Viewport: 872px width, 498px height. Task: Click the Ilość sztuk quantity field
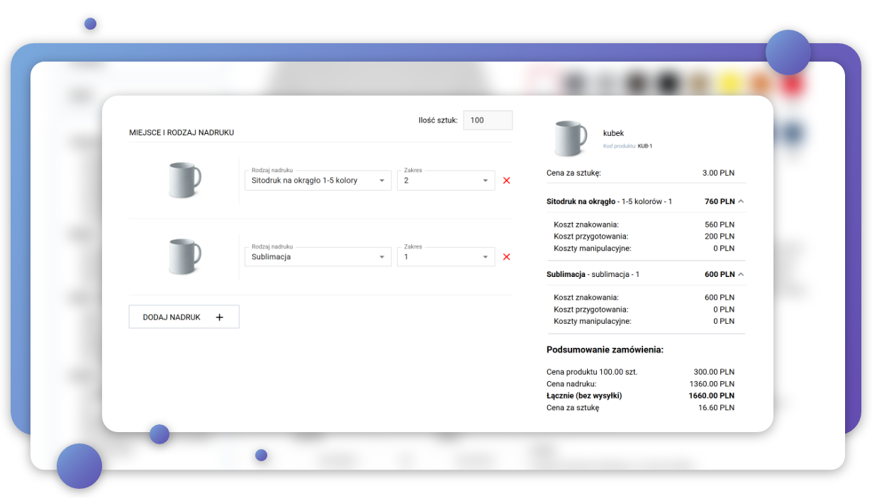487,120
